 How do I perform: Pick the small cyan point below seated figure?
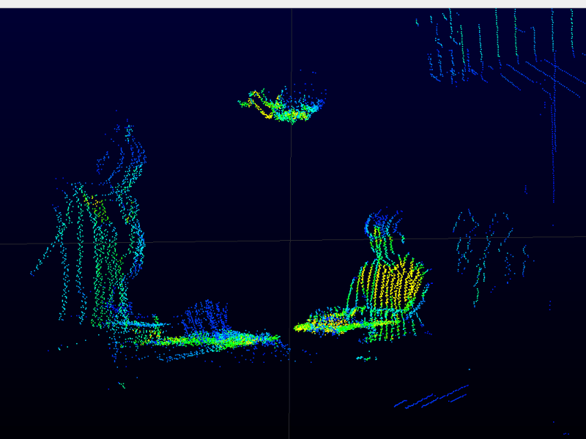[x=363, y=358]
